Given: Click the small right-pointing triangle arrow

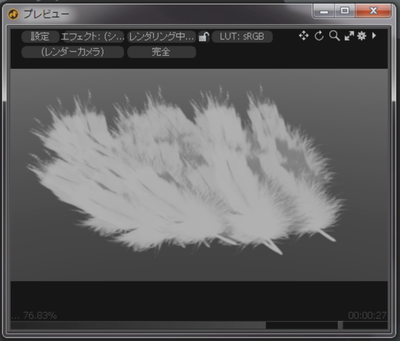Looking at the screenshot, I should [x=374, y=36].
